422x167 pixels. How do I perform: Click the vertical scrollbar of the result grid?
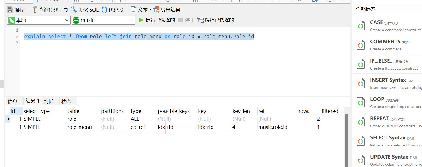coord(347,140)
